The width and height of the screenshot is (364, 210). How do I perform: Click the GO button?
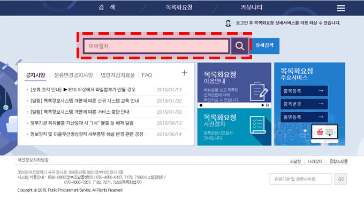(x=340, y=179)
